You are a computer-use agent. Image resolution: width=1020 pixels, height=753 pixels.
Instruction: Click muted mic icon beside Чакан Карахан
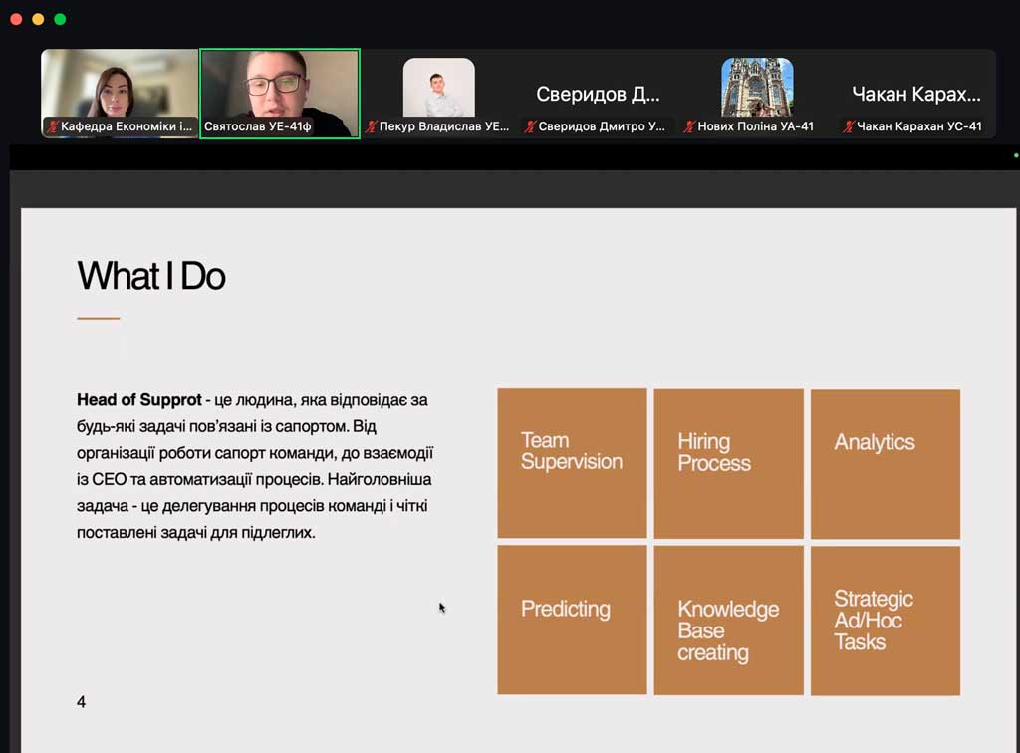point(849,127)
